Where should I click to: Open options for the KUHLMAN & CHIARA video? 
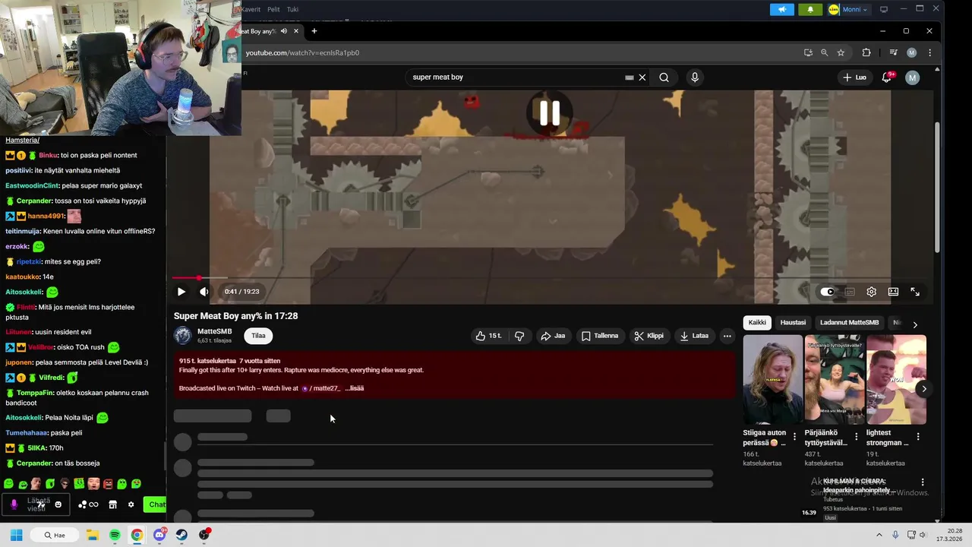(x=923, y=482)
